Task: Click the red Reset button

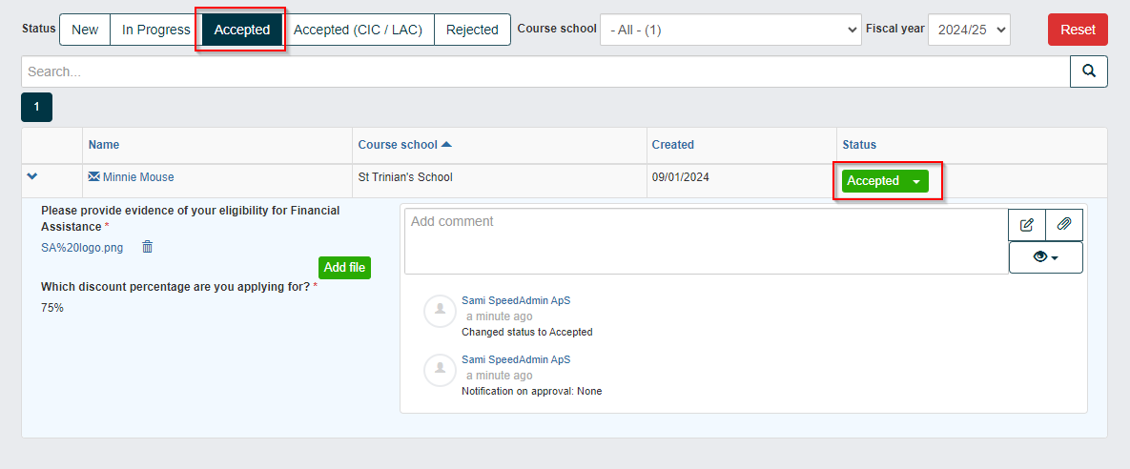Action: click(x=1079, y=30)
